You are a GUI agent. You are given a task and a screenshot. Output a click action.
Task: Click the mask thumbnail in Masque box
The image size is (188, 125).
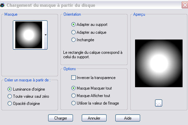pos(29,35)
